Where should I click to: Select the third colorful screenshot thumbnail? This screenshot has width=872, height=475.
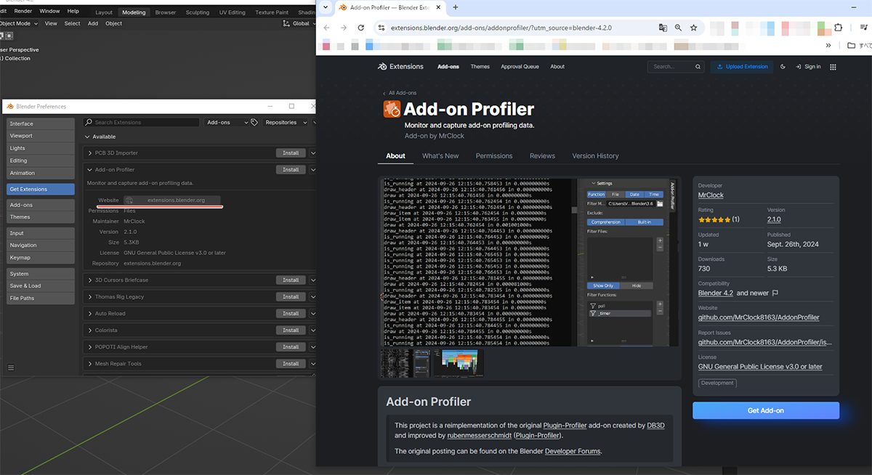coord(459,363)
